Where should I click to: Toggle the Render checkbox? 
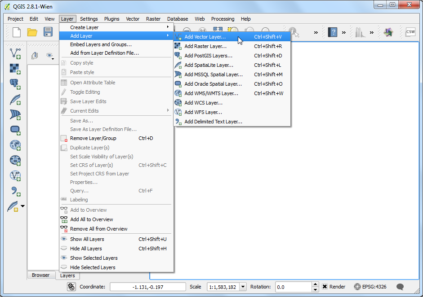click(325, 287)
